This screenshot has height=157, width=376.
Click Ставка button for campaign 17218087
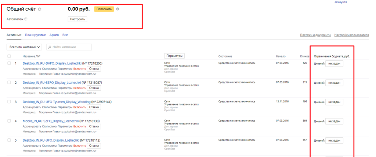pyautogui.click(x=94, y=88)
